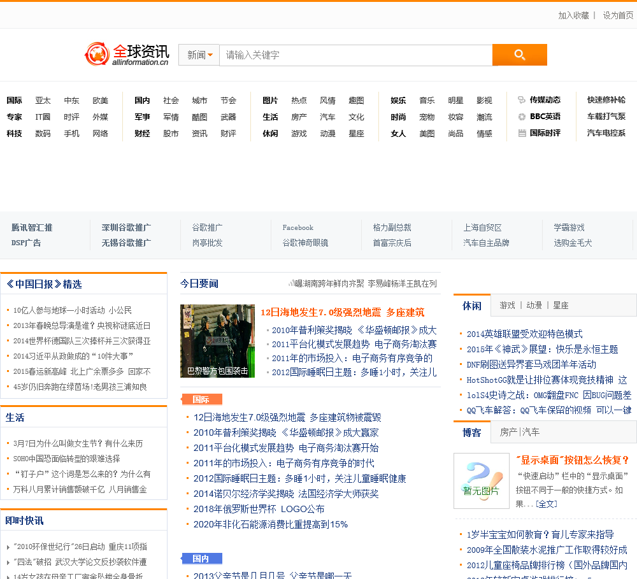The image size is (637, 579).
Task: Open the 生活 left panel header
Action: [x=15, y=417]
